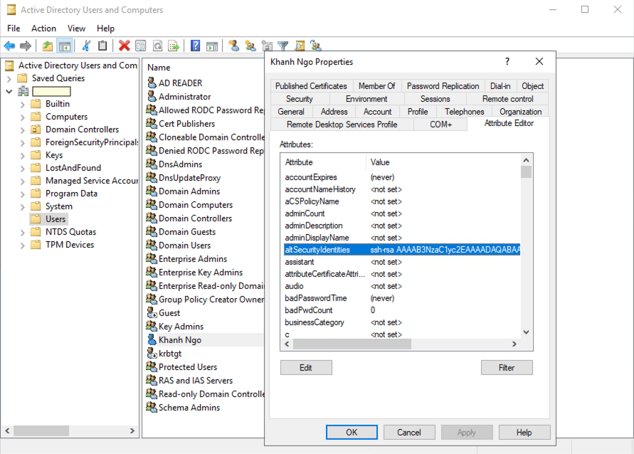Expand the Builtin container
Image resolution: width=634 pixels, height=454 pixels.
point(23,105)
